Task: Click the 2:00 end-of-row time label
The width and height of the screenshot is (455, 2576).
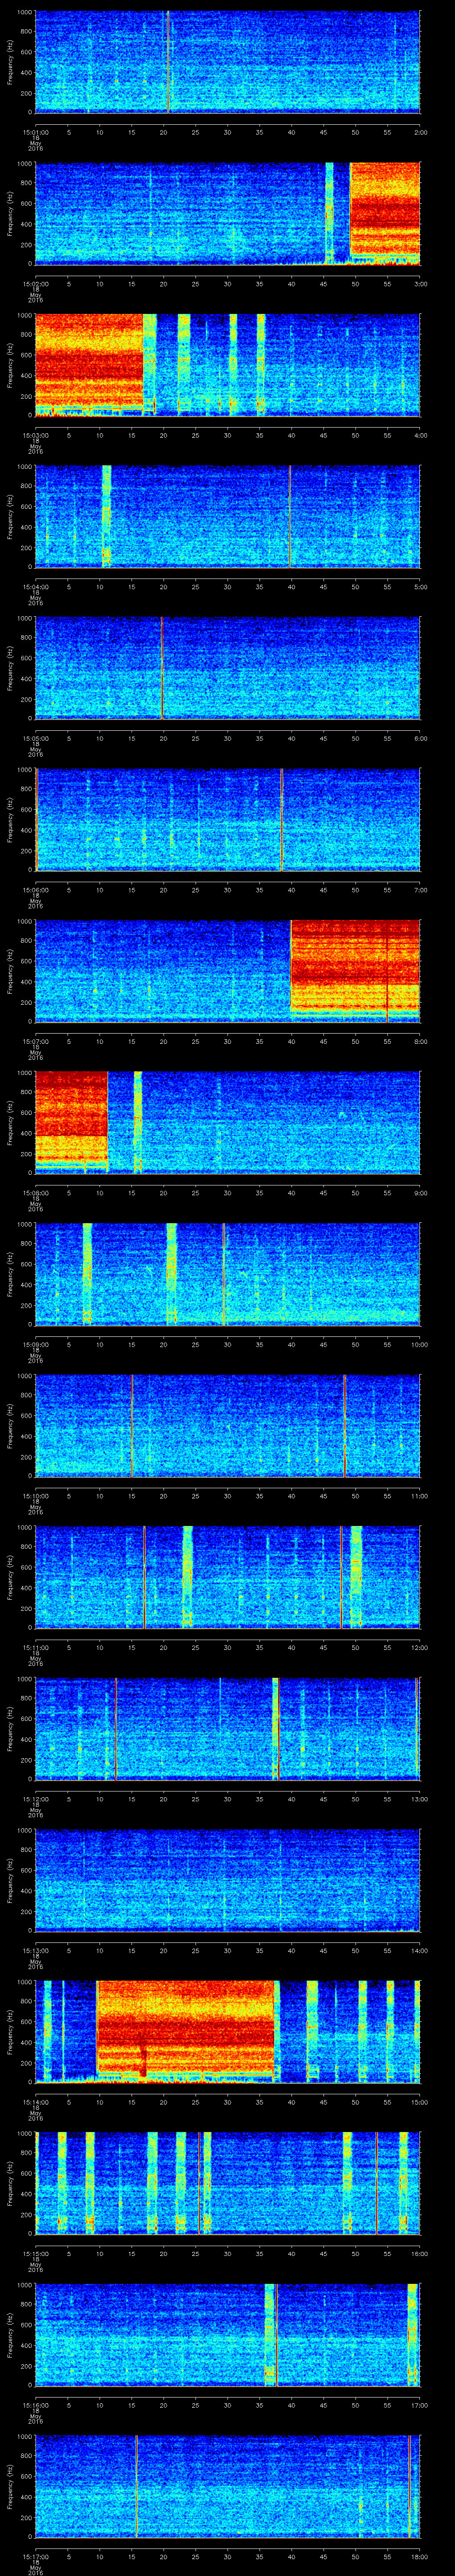Action: [x=420, y=131]
